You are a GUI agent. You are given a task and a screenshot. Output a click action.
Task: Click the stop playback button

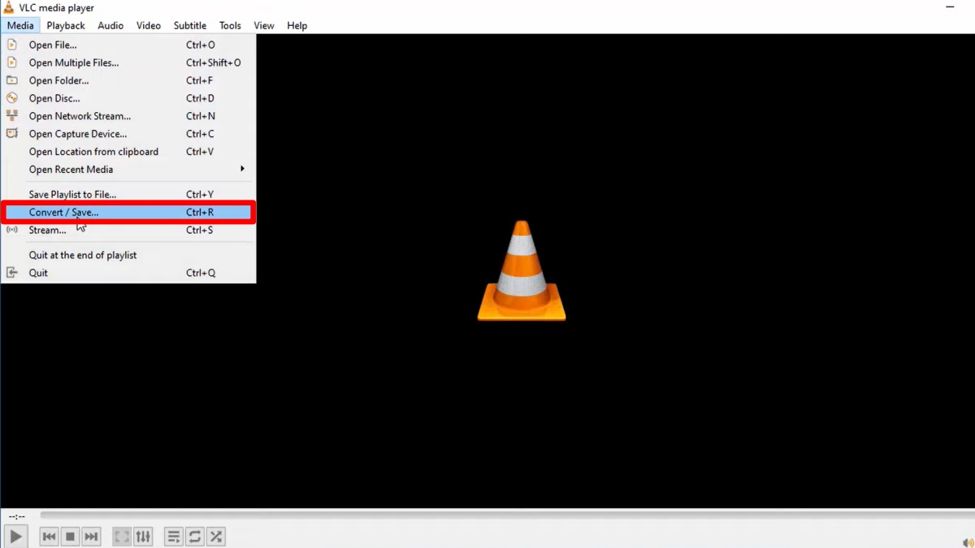pyautogui.click(x=70, y=537)
